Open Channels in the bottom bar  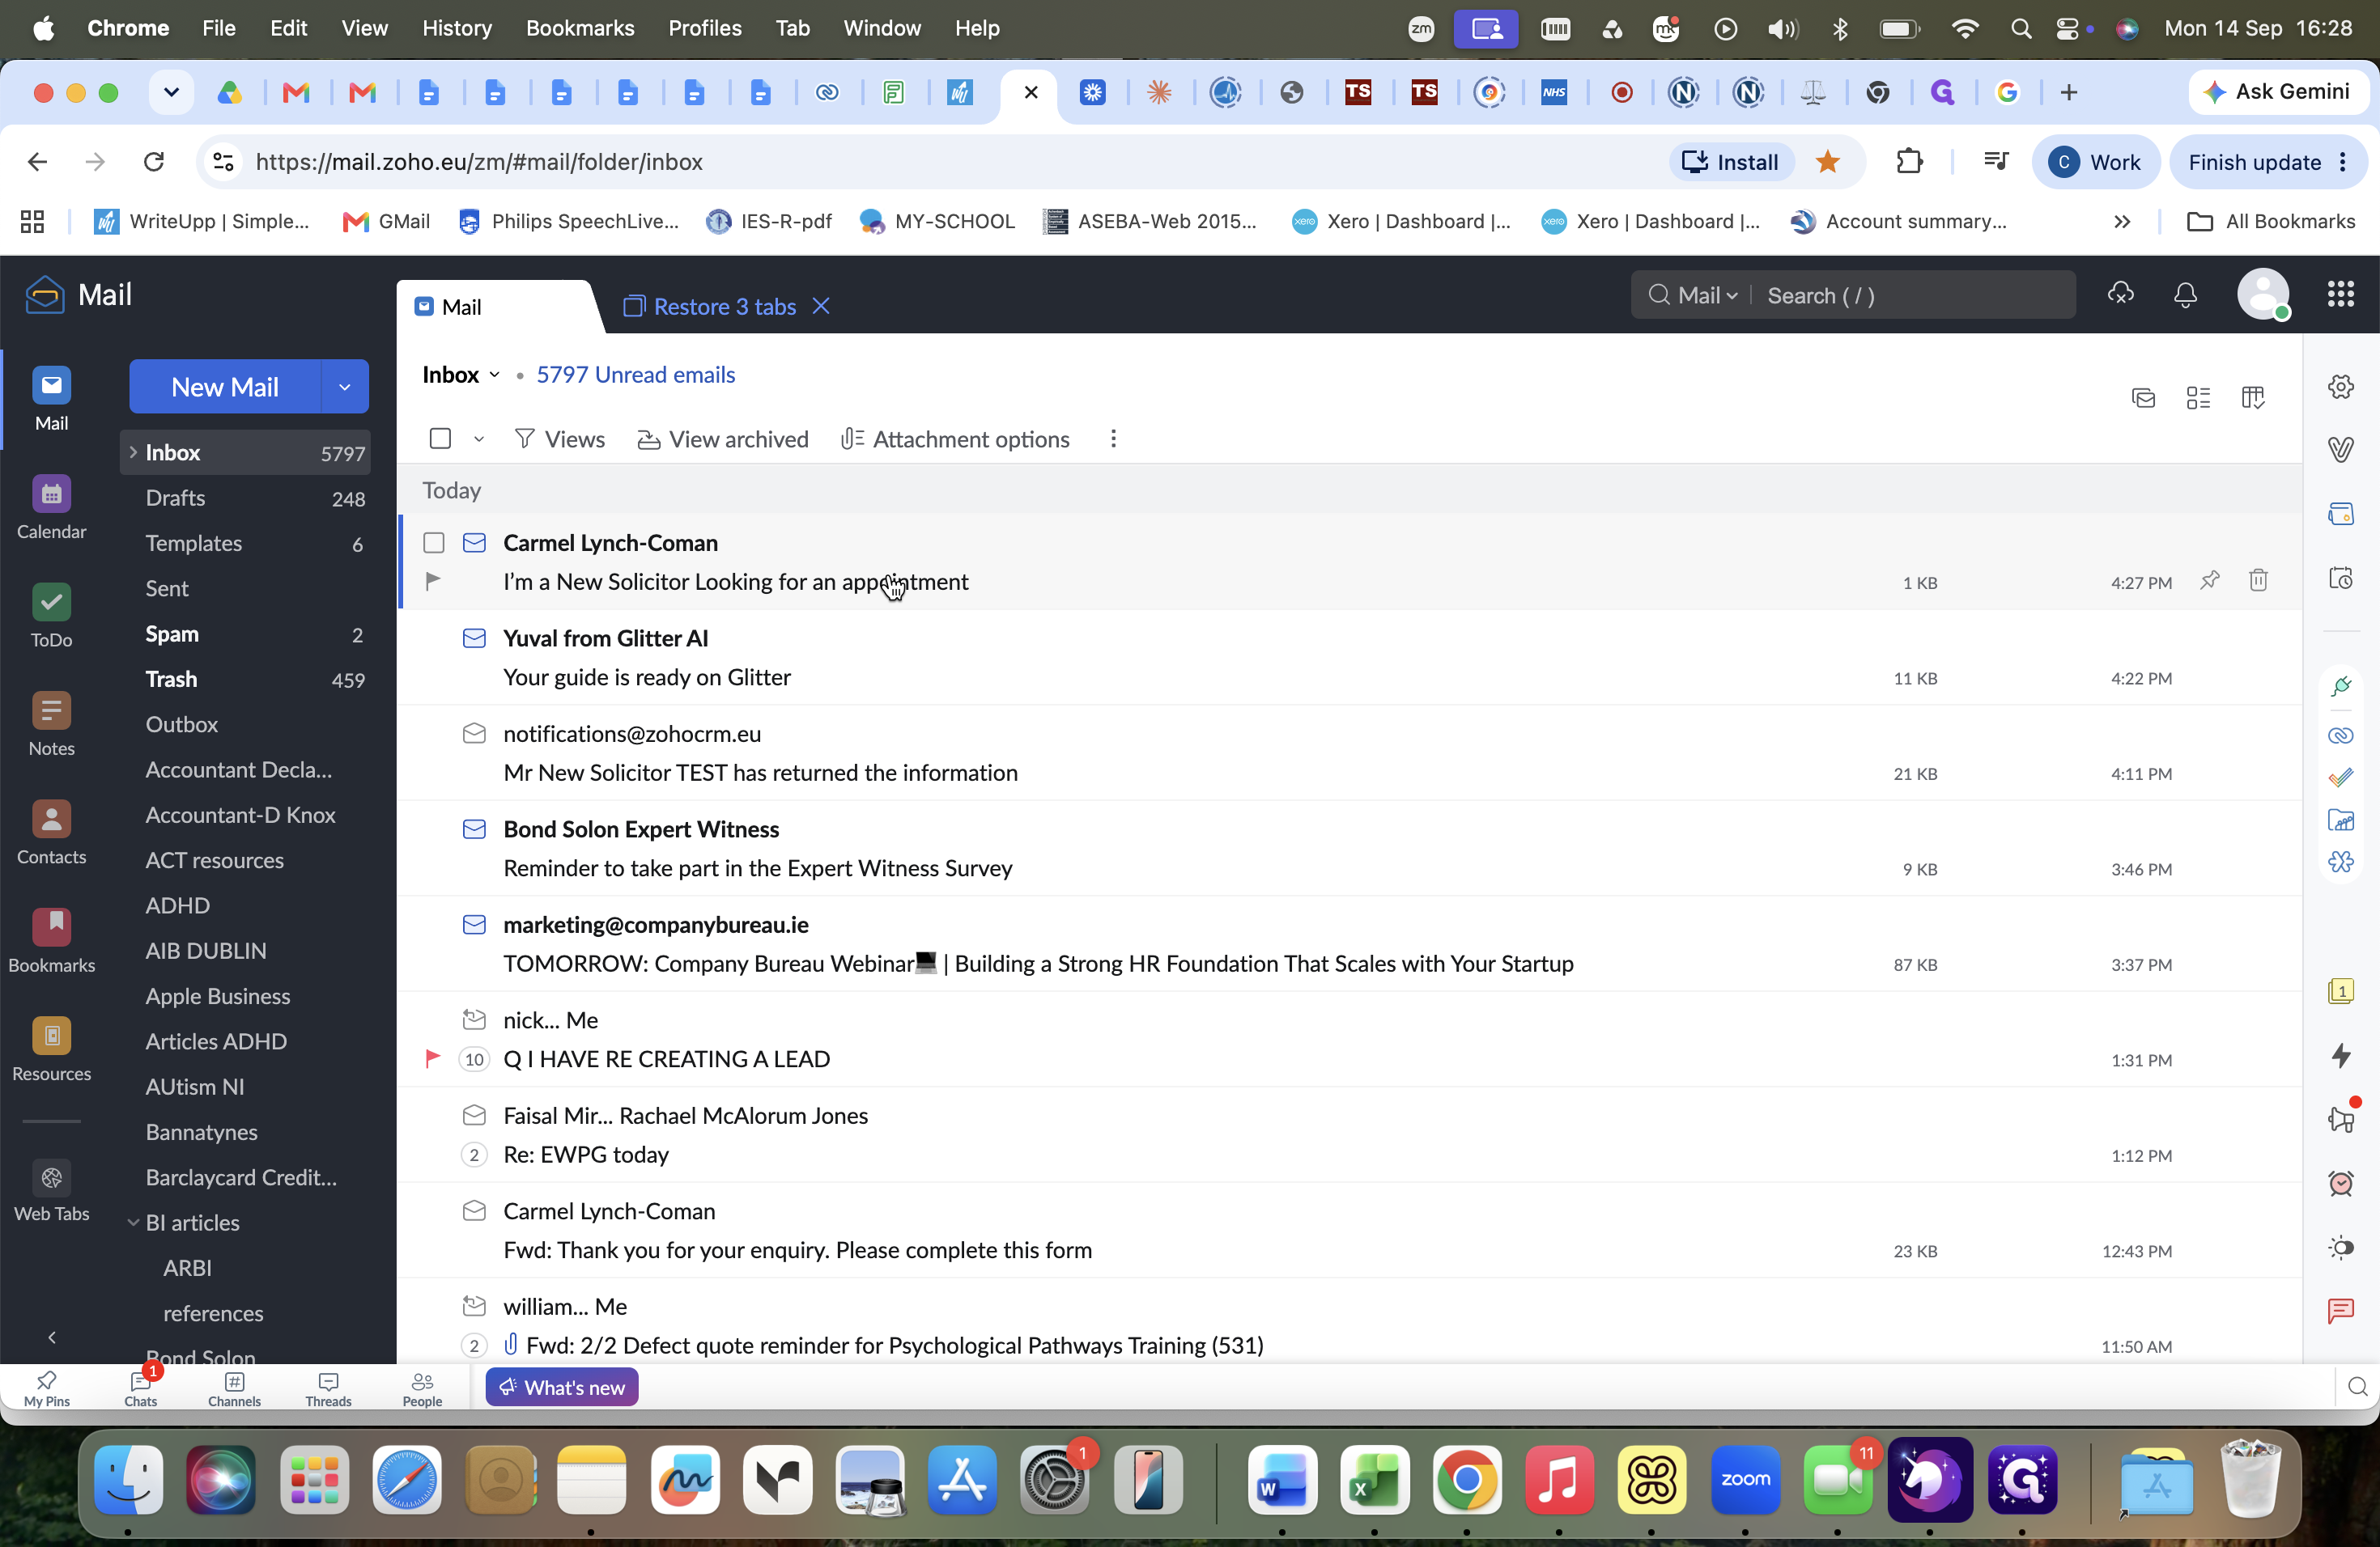pos(234,1388)
